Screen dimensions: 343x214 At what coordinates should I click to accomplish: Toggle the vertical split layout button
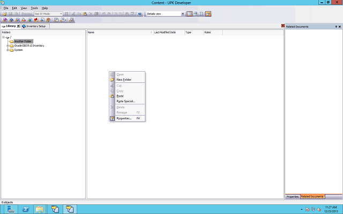(201, 14)
